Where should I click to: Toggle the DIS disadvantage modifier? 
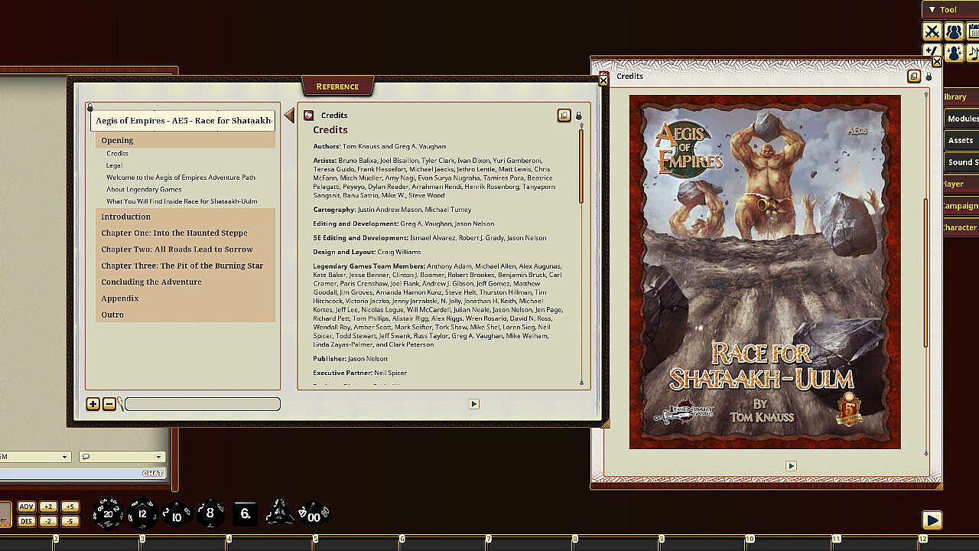(x=27, y=521)
